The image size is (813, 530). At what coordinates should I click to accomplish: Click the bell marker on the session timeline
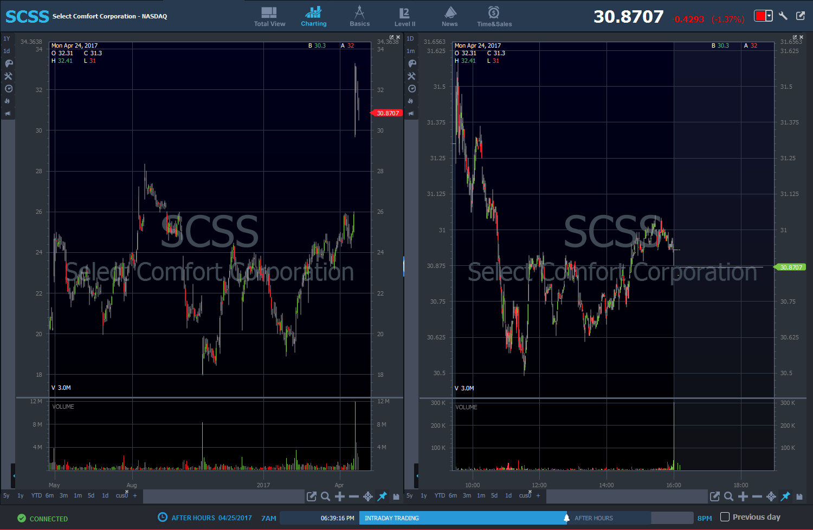point(566,518)
